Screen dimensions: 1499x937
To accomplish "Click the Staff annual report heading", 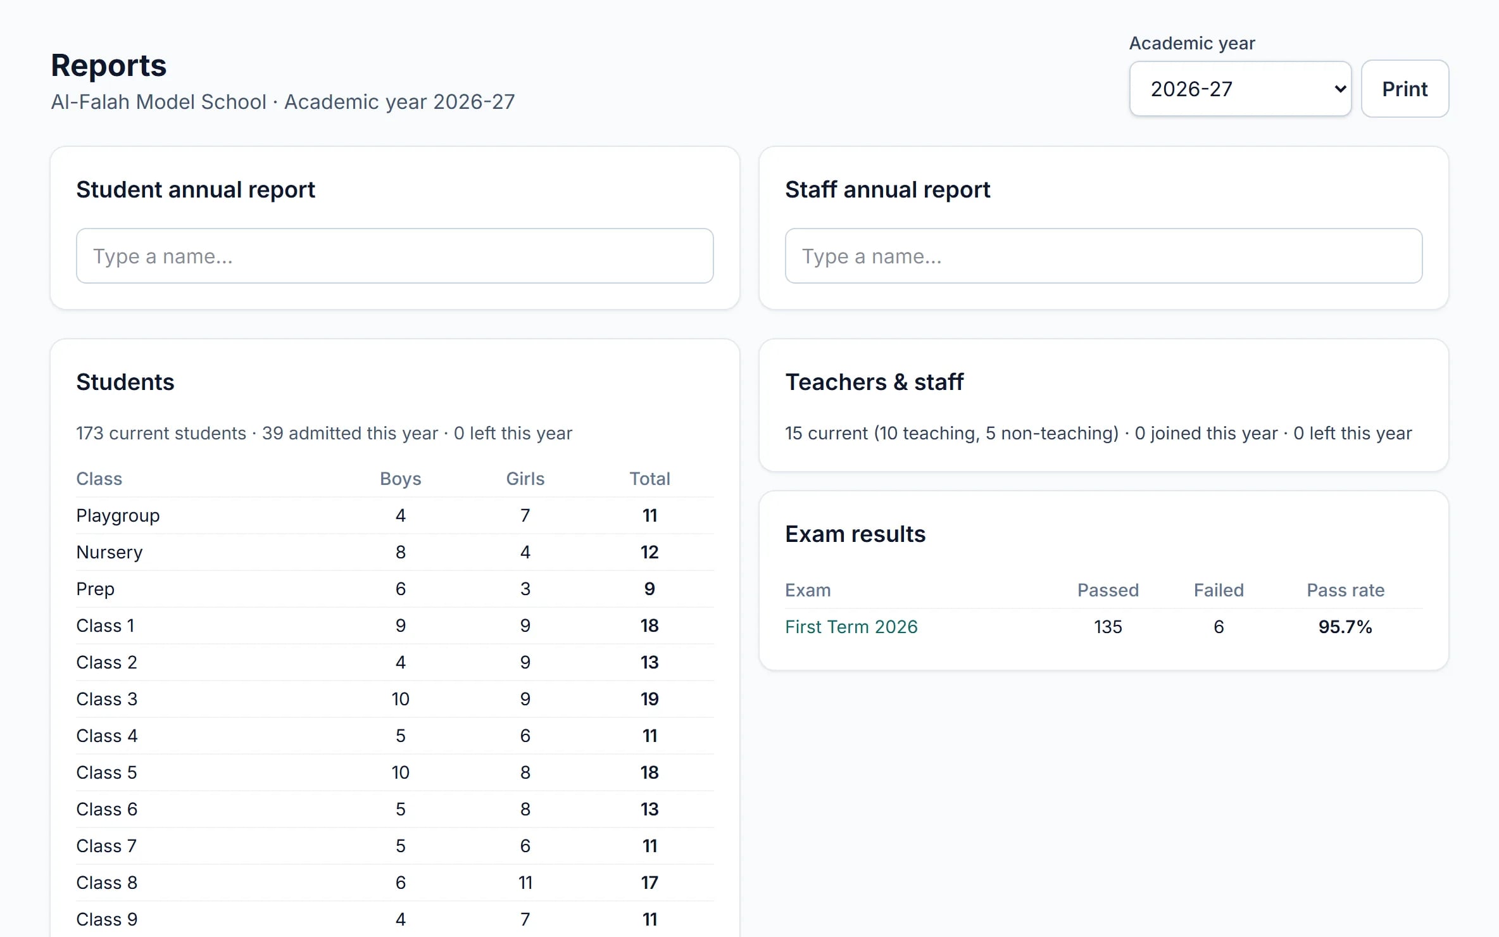I will pyautogui.click(x=887, y=189).
